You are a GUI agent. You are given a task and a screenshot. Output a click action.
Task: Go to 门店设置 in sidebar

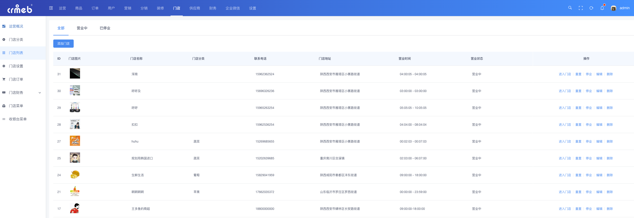pyautogui.click(x=16, y=66)
